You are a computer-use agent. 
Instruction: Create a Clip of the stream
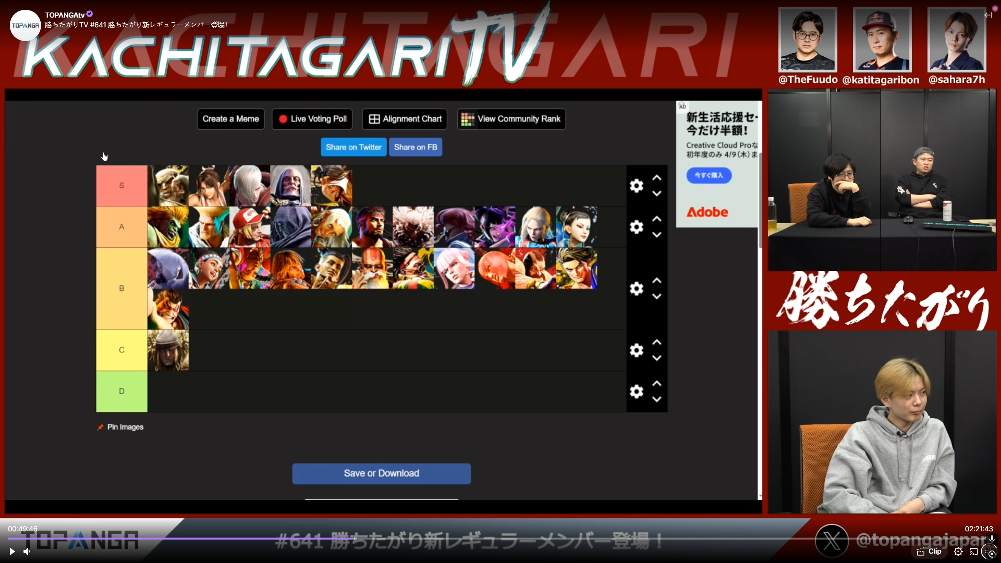(x=929, y=551)
